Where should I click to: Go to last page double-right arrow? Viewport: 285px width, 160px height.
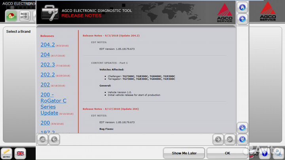(x=230, y=139)
